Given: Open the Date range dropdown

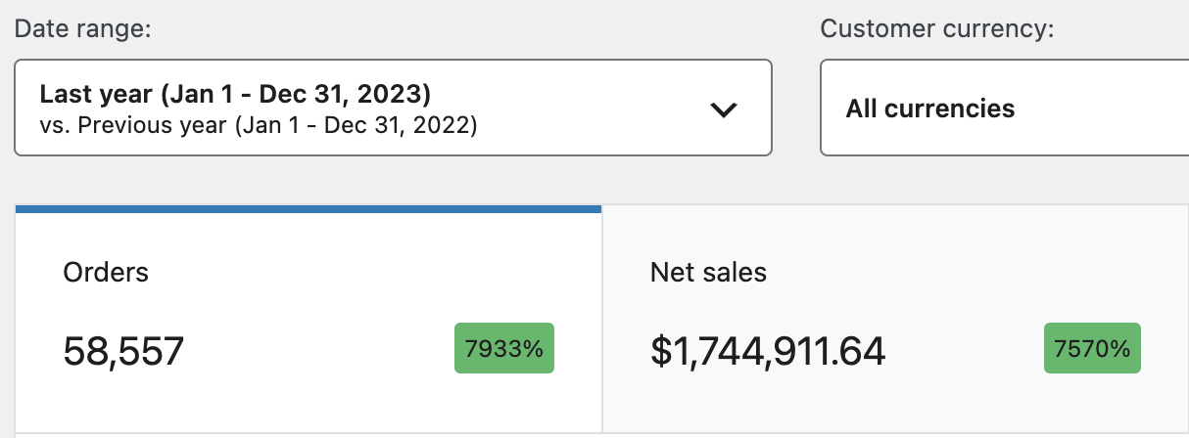Looking at the screenshot, I should click(392, 108).
